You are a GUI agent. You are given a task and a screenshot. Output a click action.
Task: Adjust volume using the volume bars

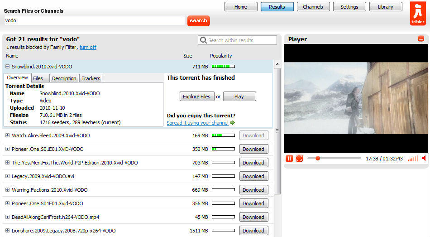(413, 159)
